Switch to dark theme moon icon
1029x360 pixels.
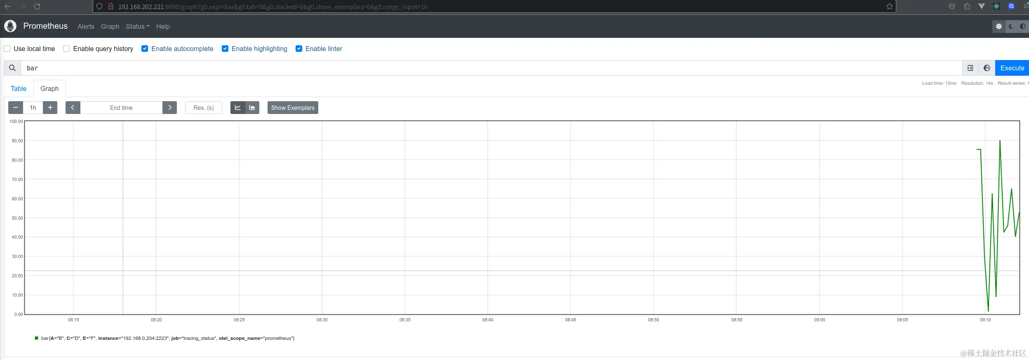(x=1011, y=26)
